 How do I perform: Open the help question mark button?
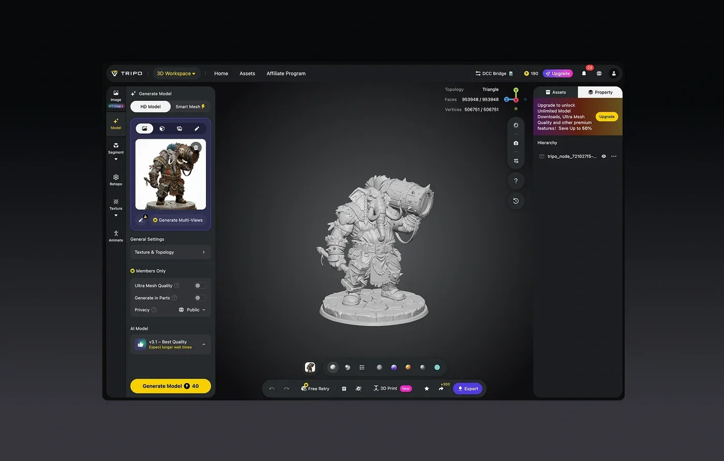click(516, 181)
